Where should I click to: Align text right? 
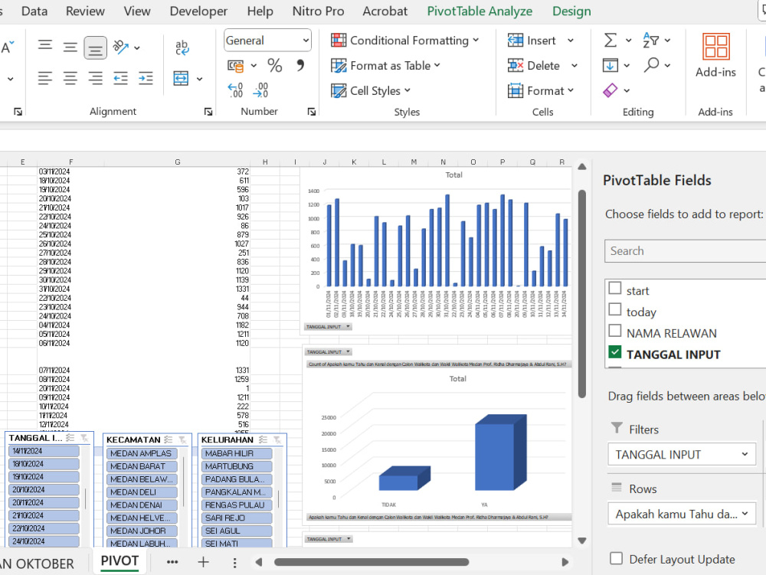(95, 78)
